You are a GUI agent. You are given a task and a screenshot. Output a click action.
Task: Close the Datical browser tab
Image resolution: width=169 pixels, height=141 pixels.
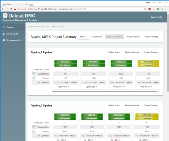(x=26, y=5)
